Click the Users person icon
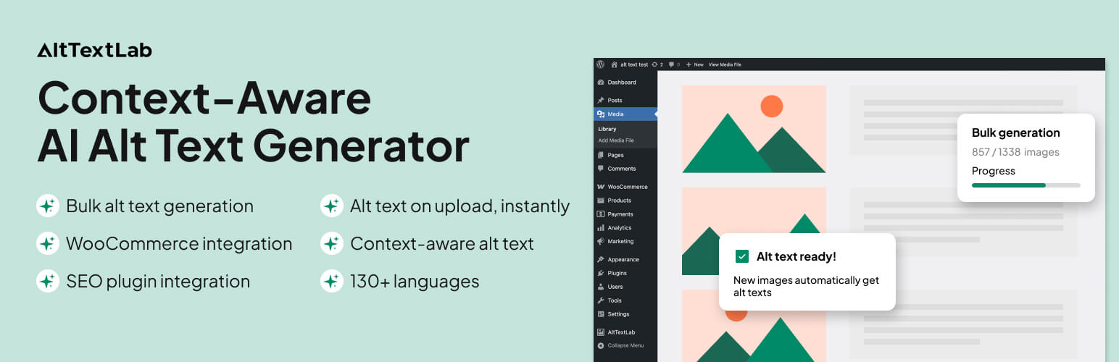This screenshot has width=1119, height=362. click(601, 287)
